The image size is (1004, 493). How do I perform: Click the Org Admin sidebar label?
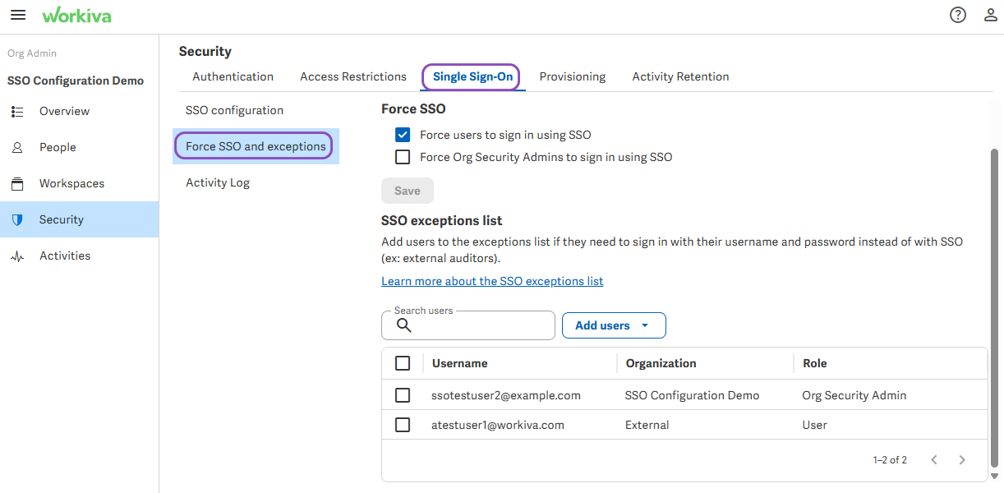click(x=32, y=53)
